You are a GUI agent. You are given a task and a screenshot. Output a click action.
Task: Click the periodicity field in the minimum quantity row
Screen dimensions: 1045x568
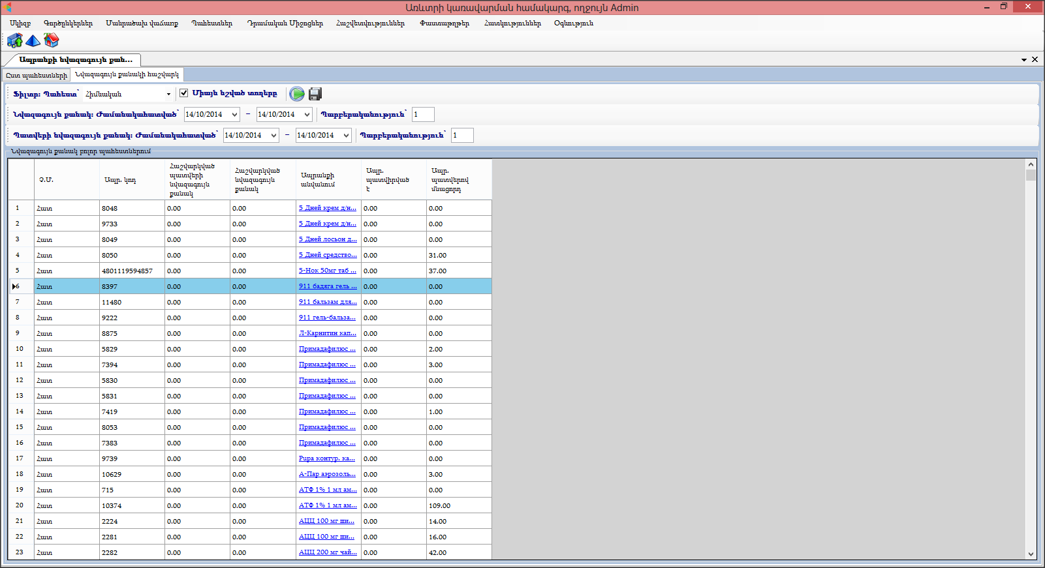click(423, 115)
